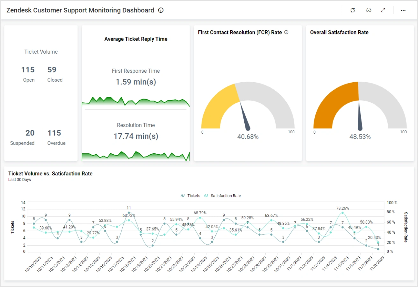Viewport: 418px width, 287px height.
Task: Click the Open tickets count of 115
Action: click(x=28, y=70)
